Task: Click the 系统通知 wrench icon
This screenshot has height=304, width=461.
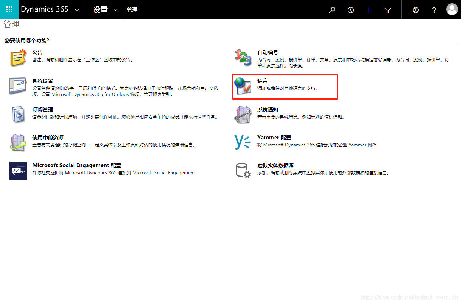Action: [243, 114]
